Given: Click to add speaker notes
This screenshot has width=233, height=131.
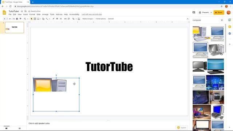Looking at the screenshot, I should [x=39, y=123].
